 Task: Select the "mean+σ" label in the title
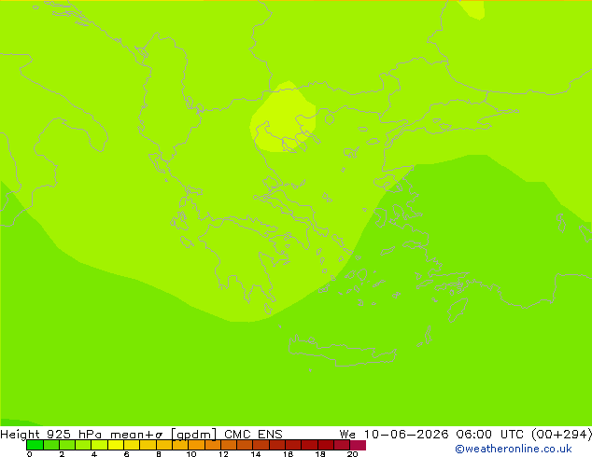tap(136, 435)
